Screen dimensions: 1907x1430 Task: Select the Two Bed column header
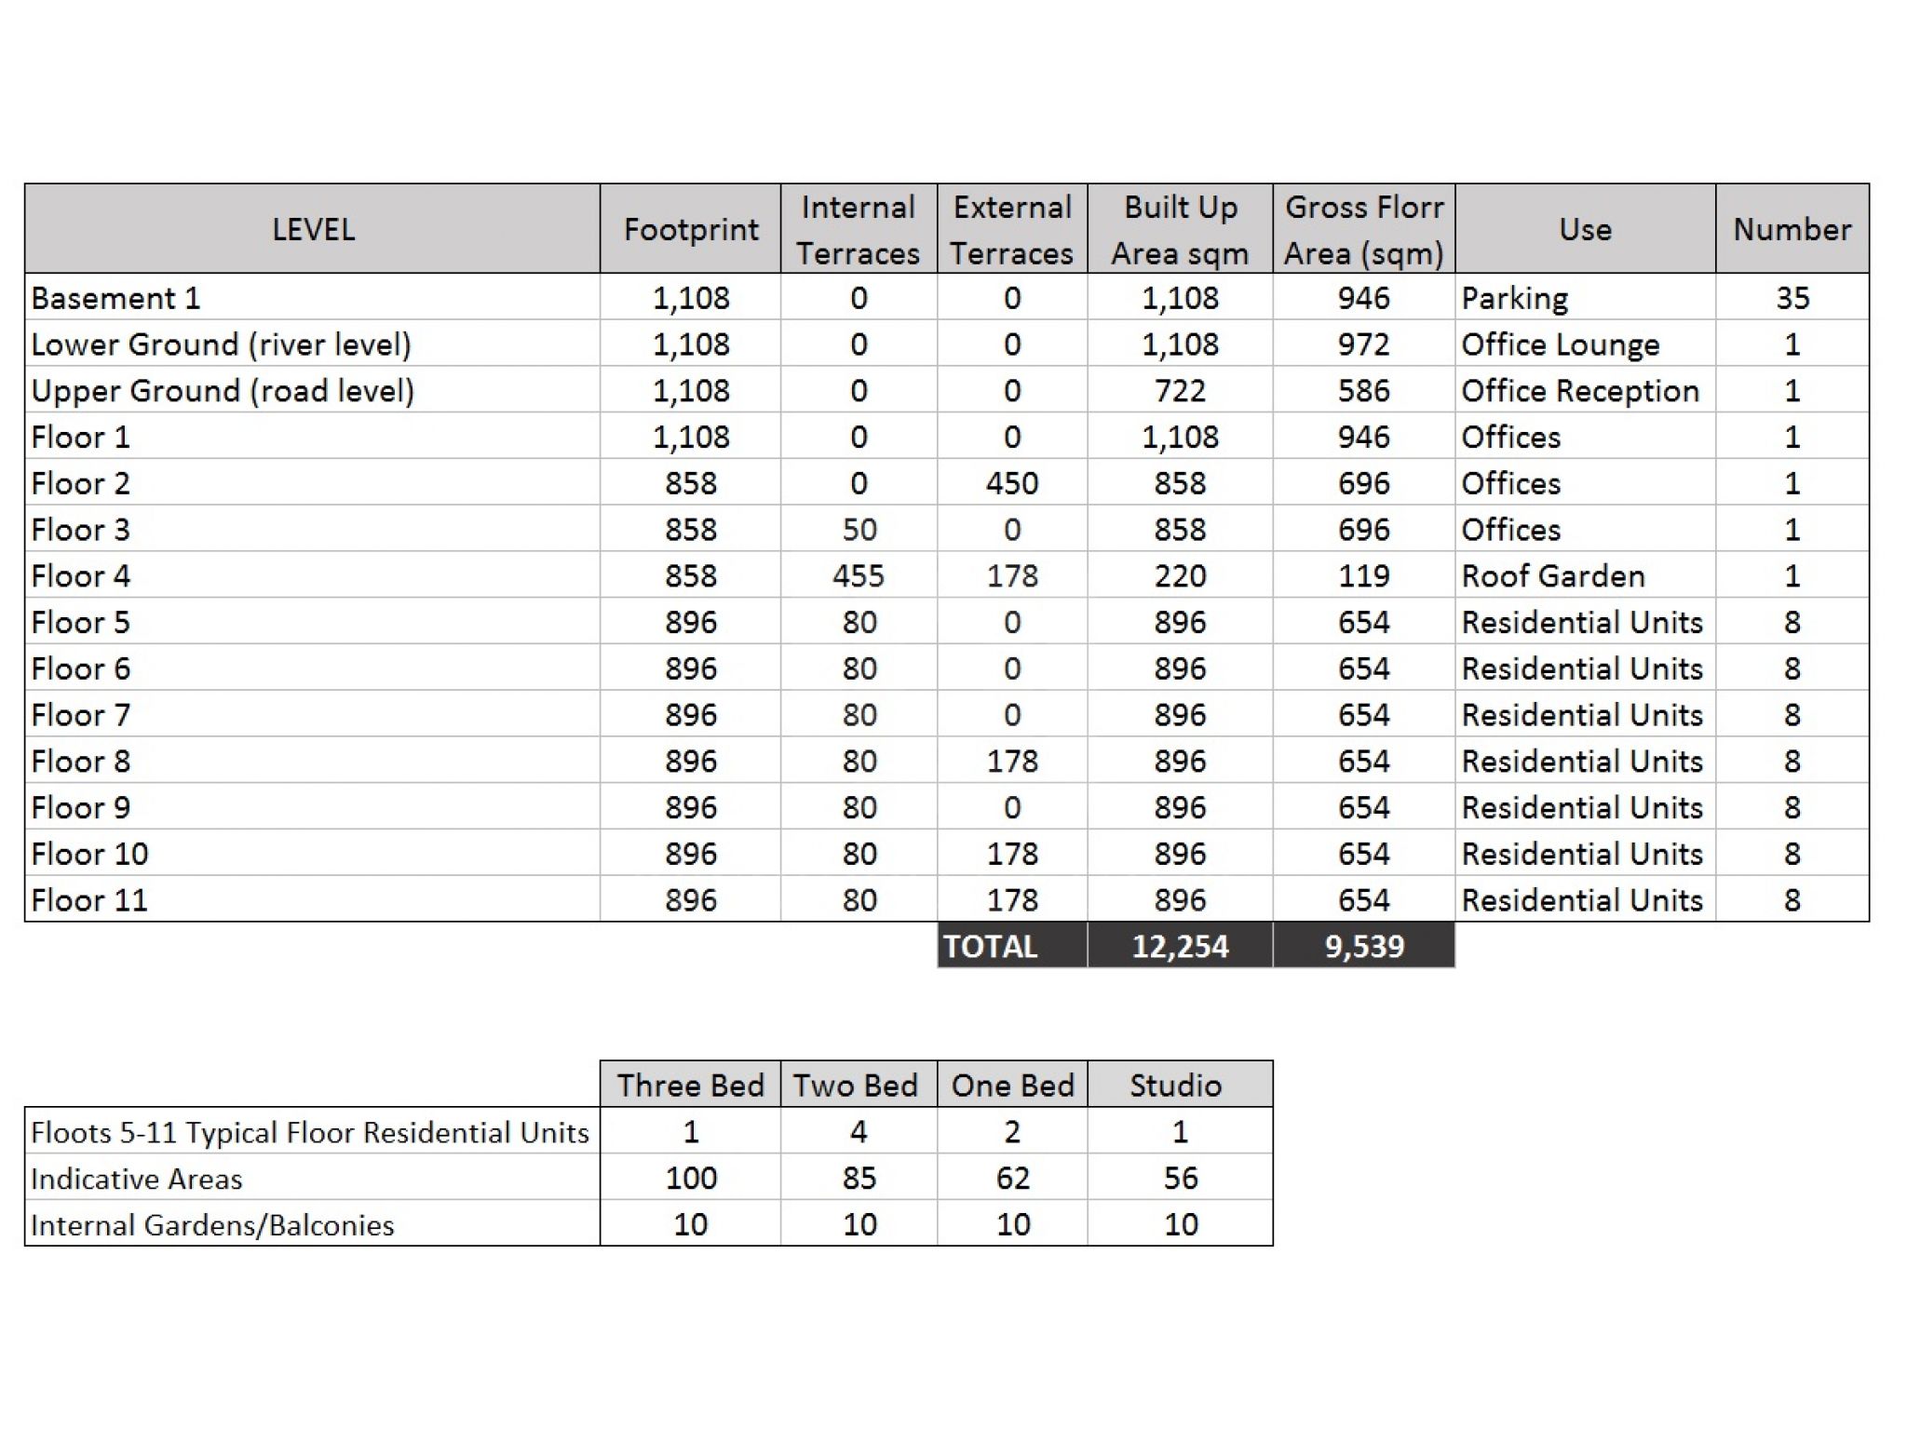pyautogui.click(x=859, y=1085)
